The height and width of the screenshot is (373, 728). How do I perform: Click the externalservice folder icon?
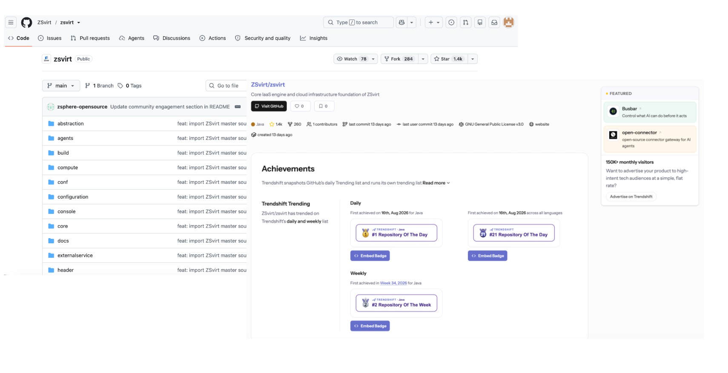pos(51,256)
